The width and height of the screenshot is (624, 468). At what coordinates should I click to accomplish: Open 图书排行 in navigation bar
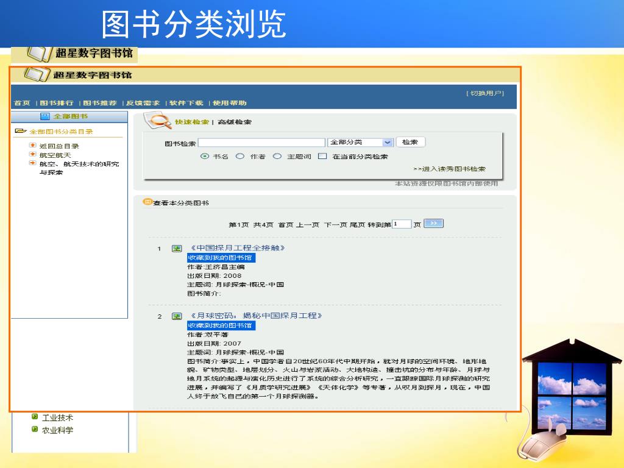[57, 102]
